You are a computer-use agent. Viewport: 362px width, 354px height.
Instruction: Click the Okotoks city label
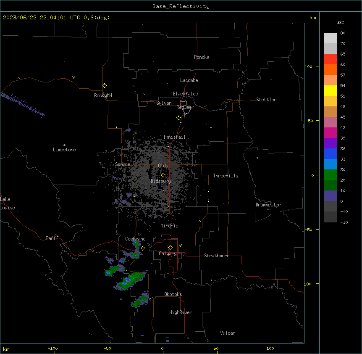point(173,294)
